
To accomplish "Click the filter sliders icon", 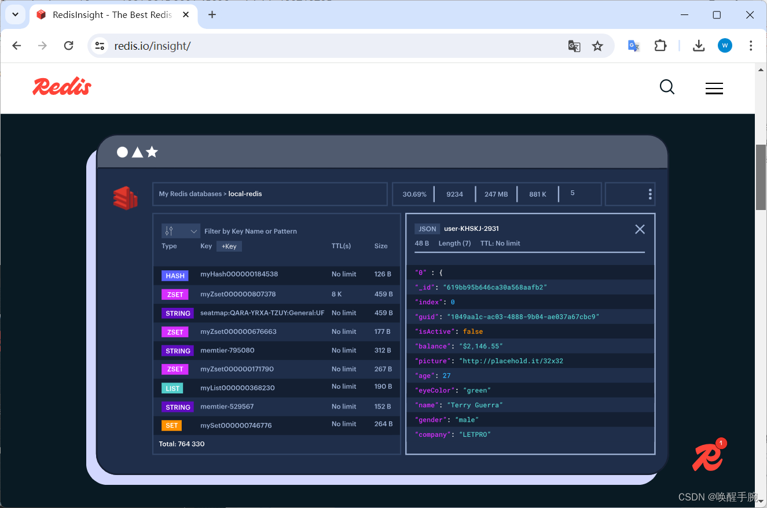I will coord(169,231).
